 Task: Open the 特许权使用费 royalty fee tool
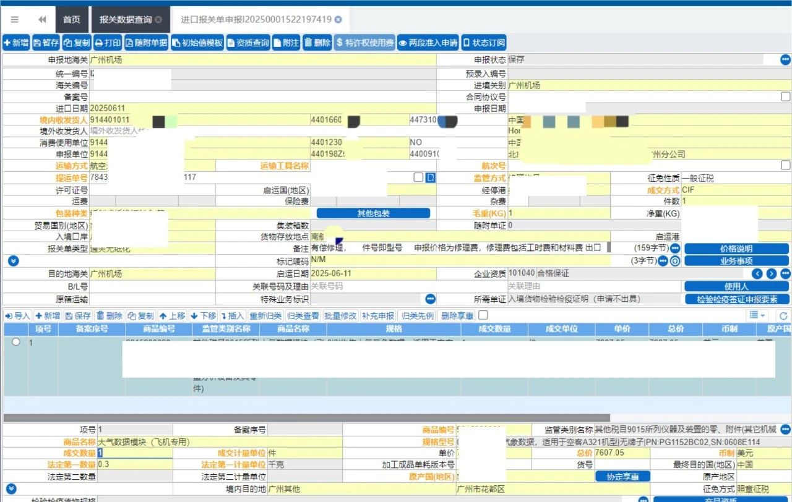pos(365,43)
